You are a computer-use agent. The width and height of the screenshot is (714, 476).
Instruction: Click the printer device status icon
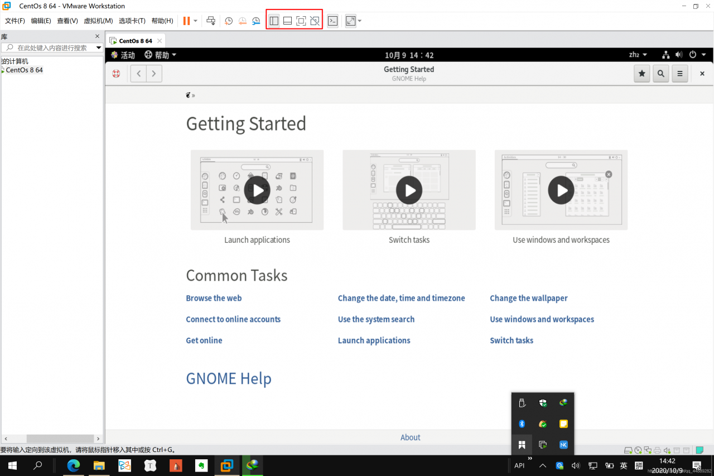point(657,450)
